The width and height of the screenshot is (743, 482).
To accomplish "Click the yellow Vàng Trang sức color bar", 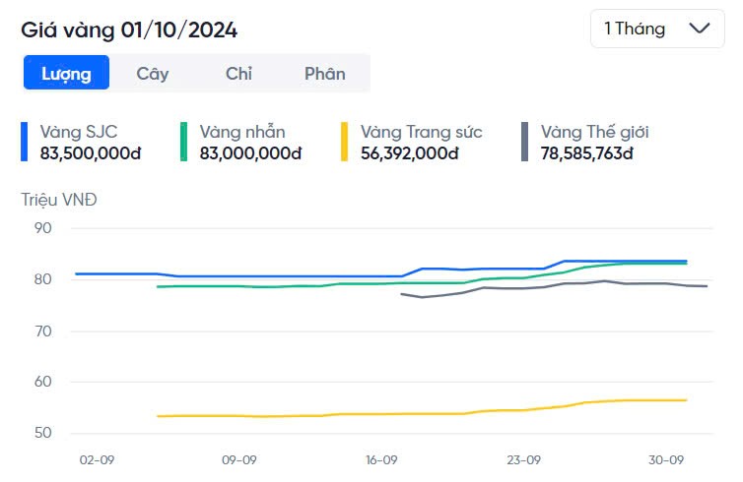I will coord(345,142).
